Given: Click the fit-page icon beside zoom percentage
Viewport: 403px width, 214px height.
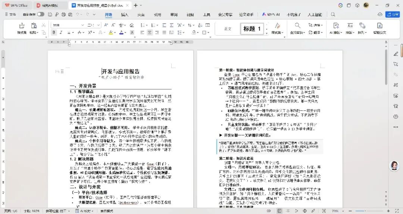Looking at the screenshot, I should click(x=324, y=211).
